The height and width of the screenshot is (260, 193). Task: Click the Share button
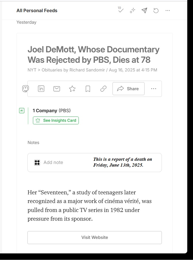click(128, 89)
